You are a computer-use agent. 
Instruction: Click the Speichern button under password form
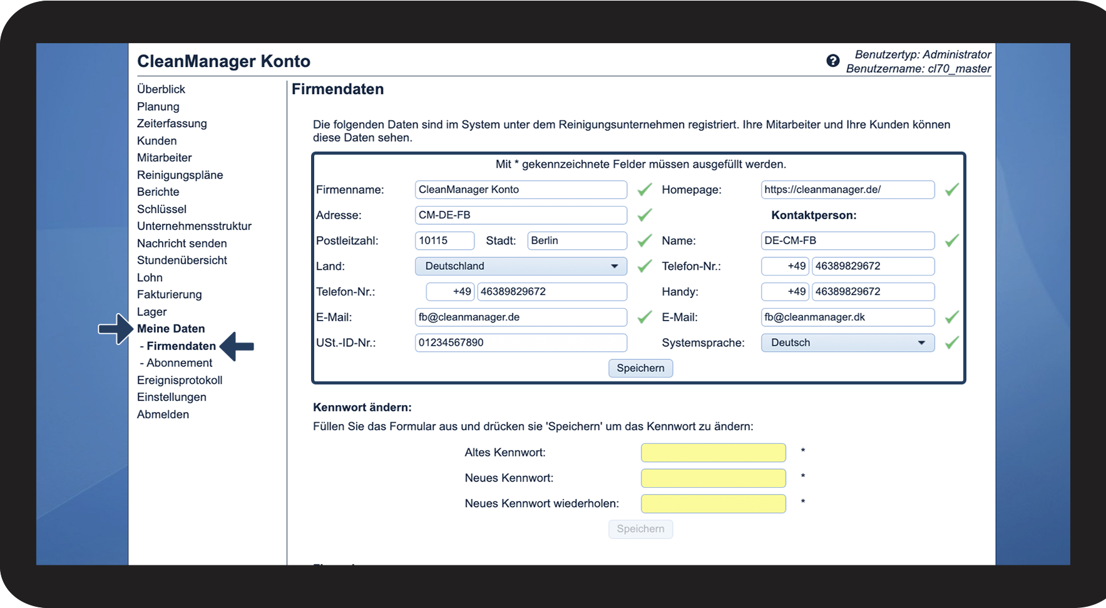[x=641, y=529]
